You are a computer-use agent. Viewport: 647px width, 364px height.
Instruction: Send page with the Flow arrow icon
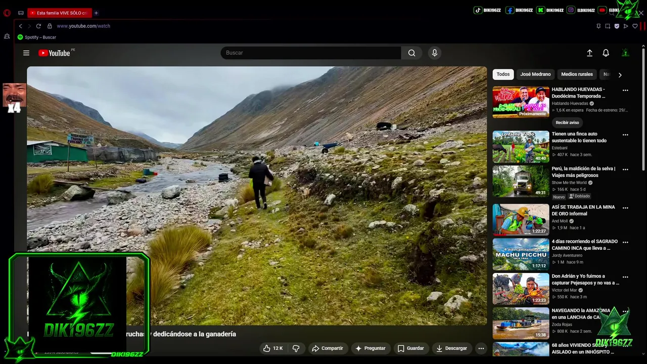click(x=626, y=26)
